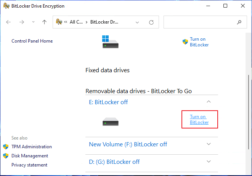The image size is (252, 176).
Task: Click the vertical scrollbar thumb
Action: [249, 112]
